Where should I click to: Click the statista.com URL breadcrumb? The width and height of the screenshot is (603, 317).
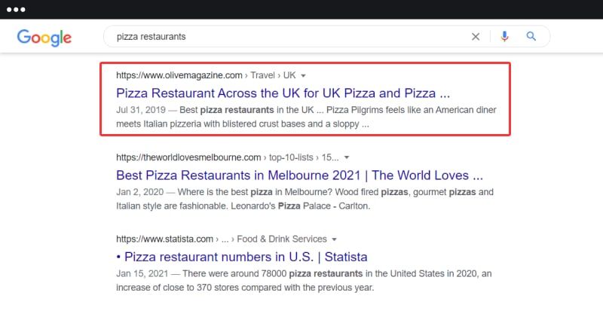point(222,239)
